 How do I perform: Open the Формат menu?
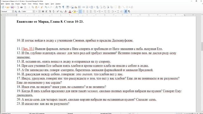coord(24,4)
